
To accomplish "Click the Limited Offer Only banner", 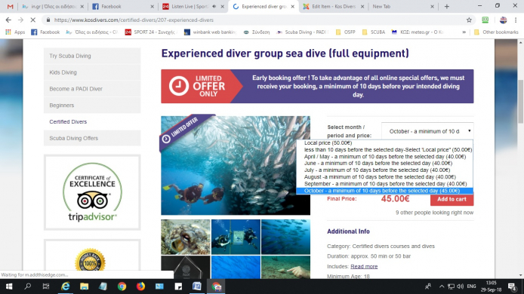I will click(x=317, y=86).
